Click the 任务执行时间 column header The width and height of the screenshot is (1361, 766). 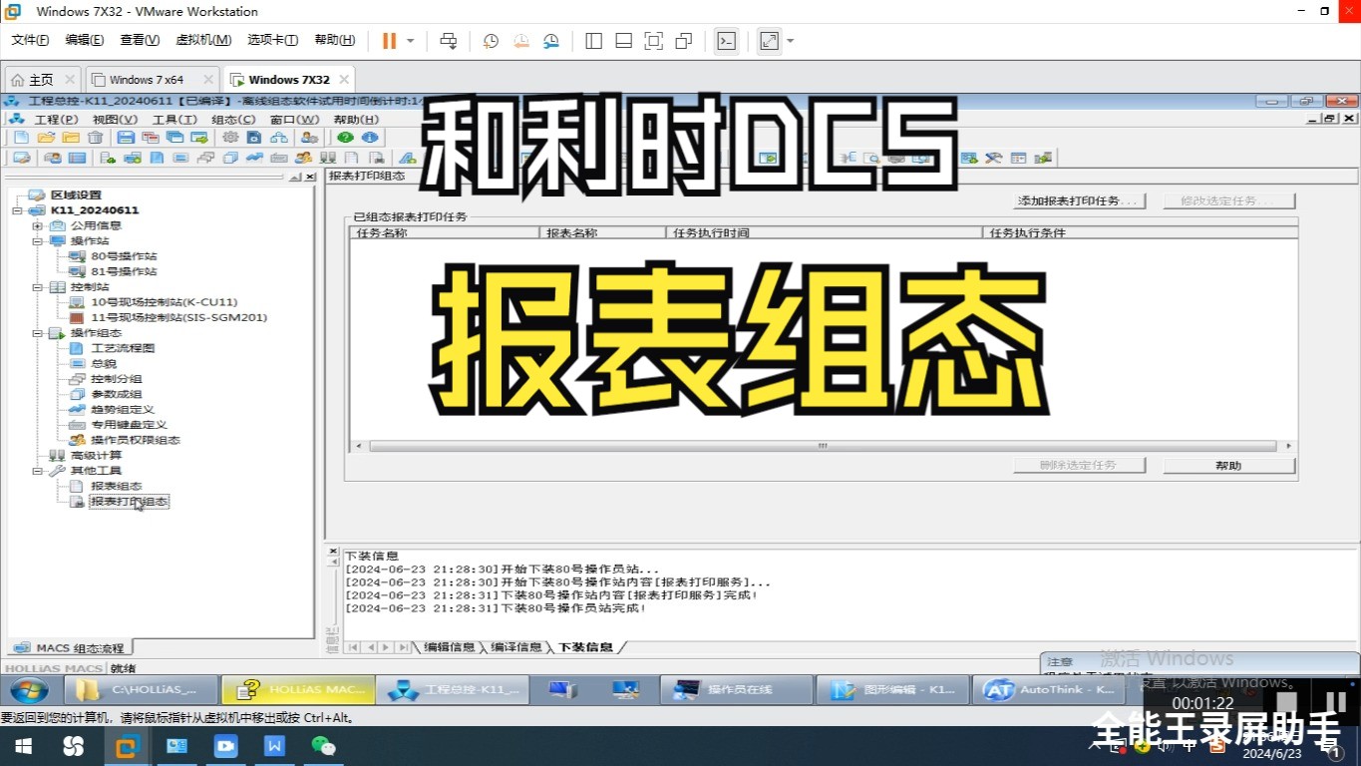(824, 232)
